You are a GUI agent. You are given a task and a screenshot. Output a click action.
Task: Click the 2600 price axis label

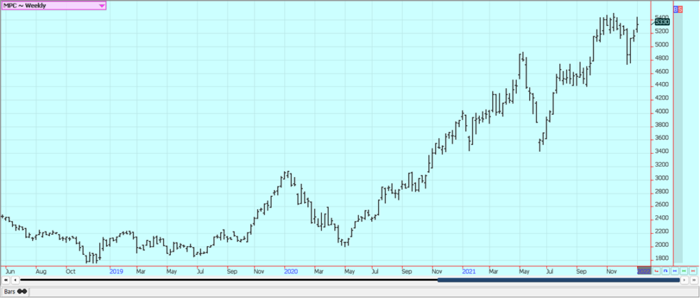tap(662, 205)
